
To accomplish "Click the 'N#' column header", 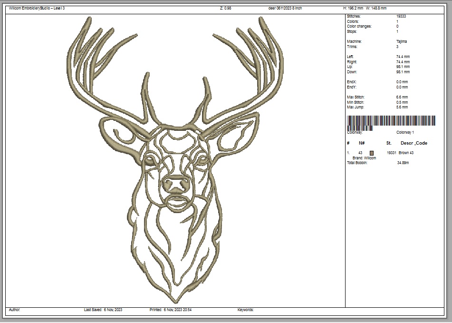I will pos(362,143).
